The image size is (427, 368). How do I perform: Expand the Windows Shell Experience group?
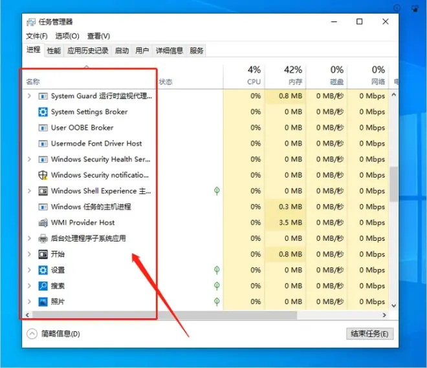(29, 191)
